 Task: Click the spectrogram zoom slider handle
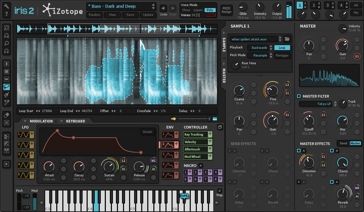click(209, 118)
